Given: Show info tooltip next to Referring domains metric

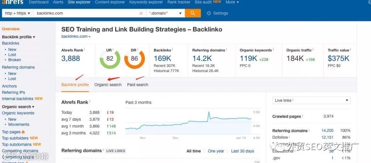Looking at the screenshot, I should click(x=226, y=50).
